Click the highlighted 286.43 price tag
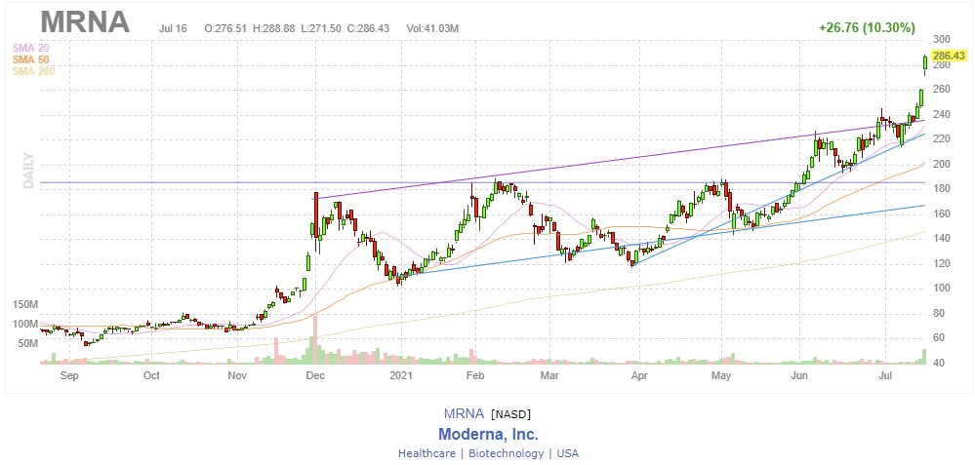 (948, 56)
